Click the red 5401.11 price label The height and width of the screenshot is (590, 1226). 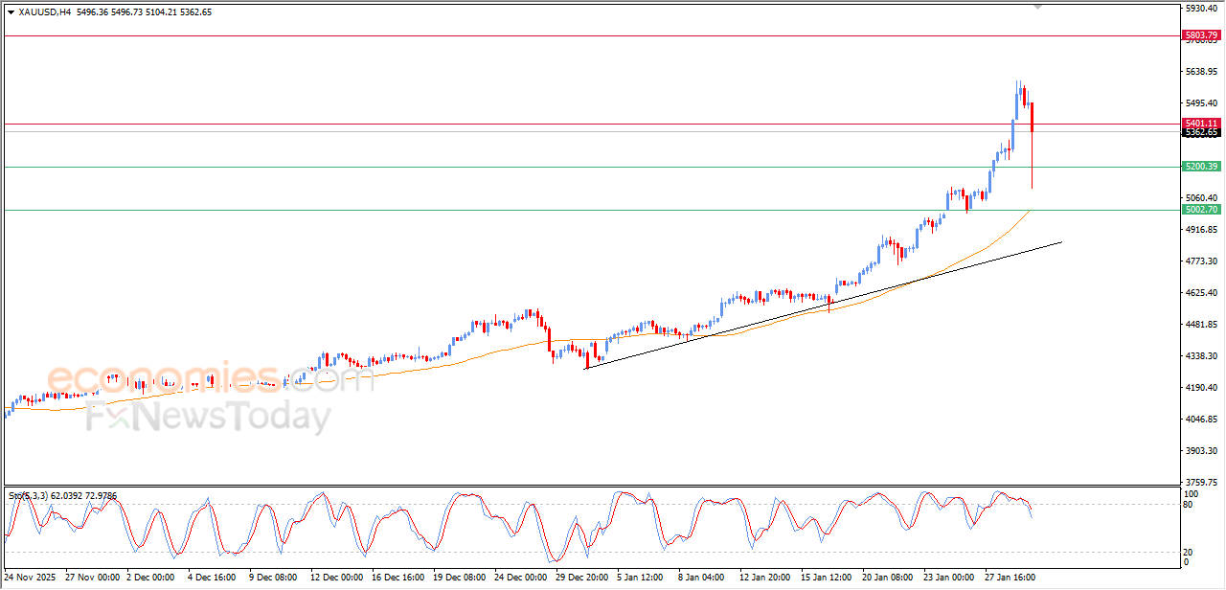[1201, 124]
